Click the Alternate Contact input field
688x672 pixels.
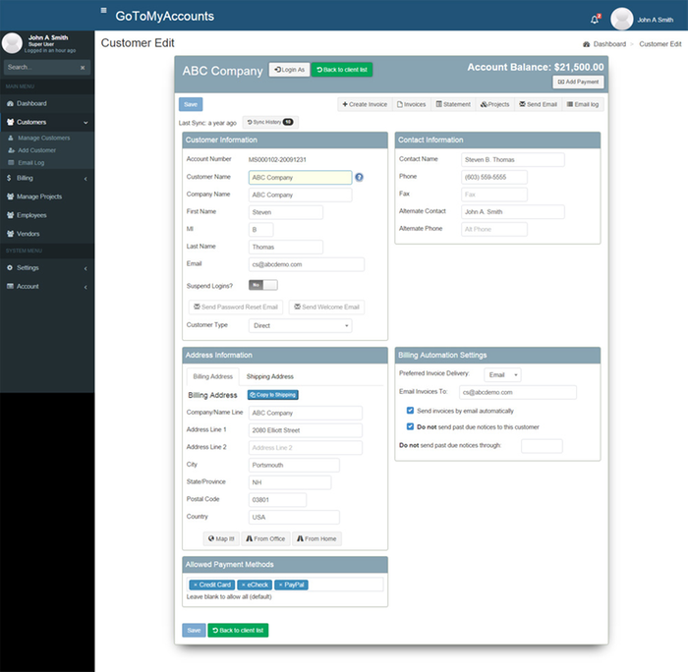513,212
